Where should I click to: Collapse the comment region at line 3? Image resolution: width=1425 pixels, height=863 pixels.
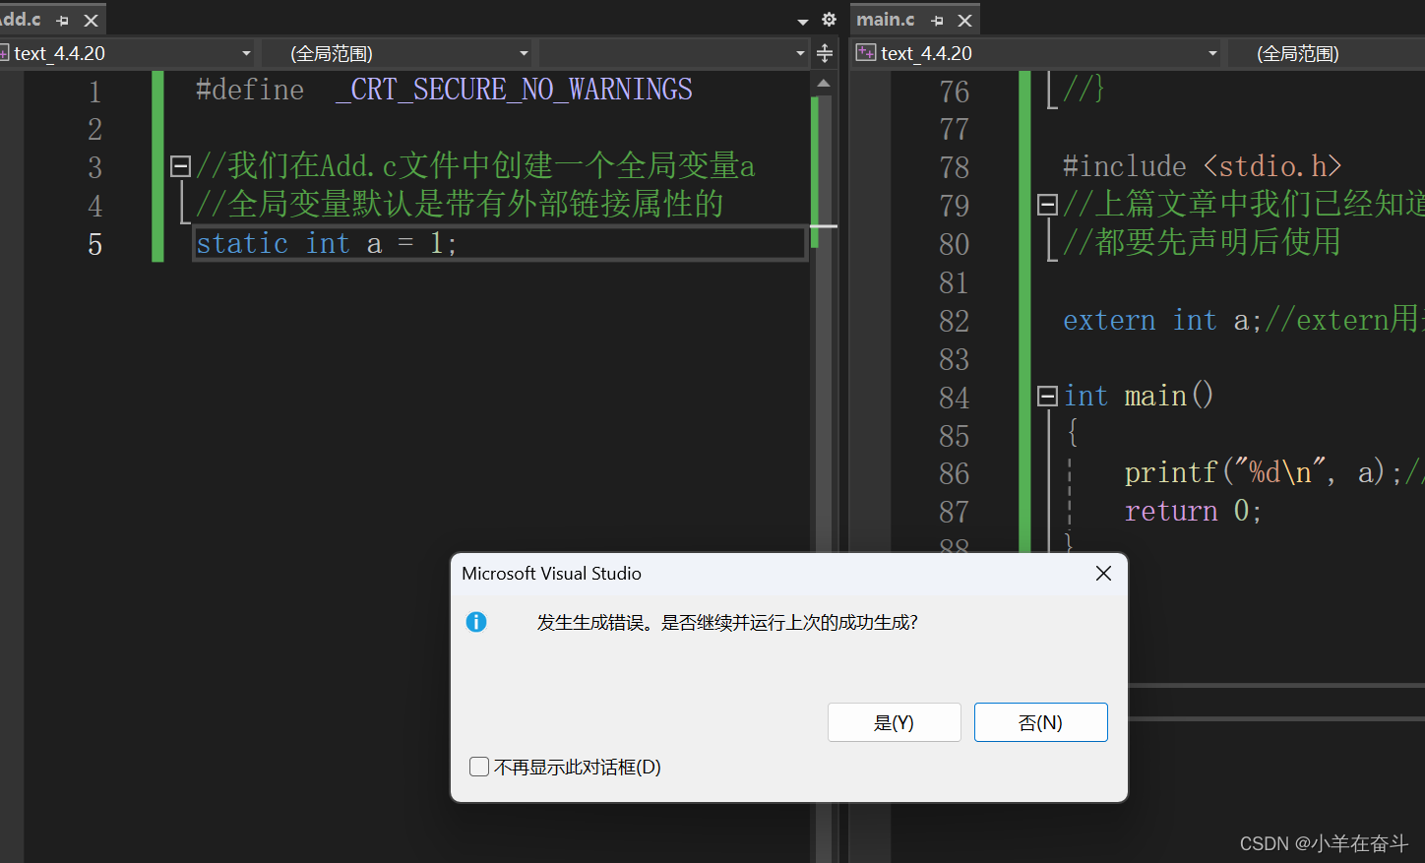click(x=180, y=165)
